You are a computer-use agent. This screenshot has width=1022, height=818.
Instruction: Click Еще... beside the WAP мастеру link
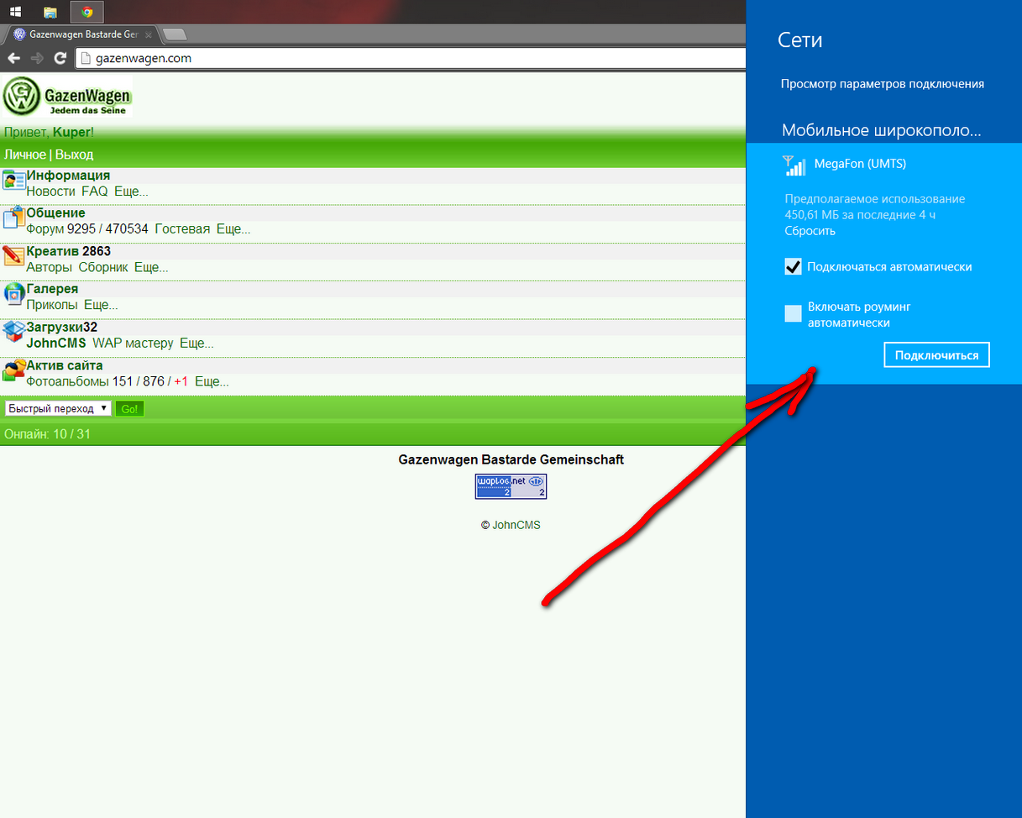tap(197, 343)
